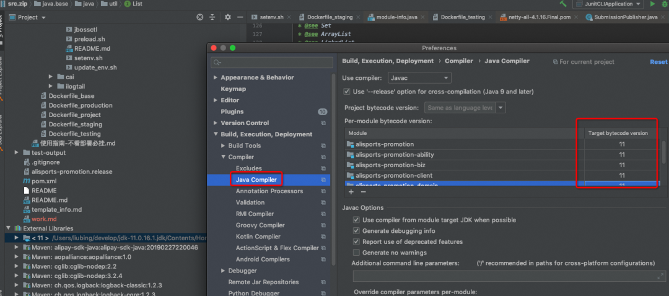Click the add module plus icon

point(351,192)
